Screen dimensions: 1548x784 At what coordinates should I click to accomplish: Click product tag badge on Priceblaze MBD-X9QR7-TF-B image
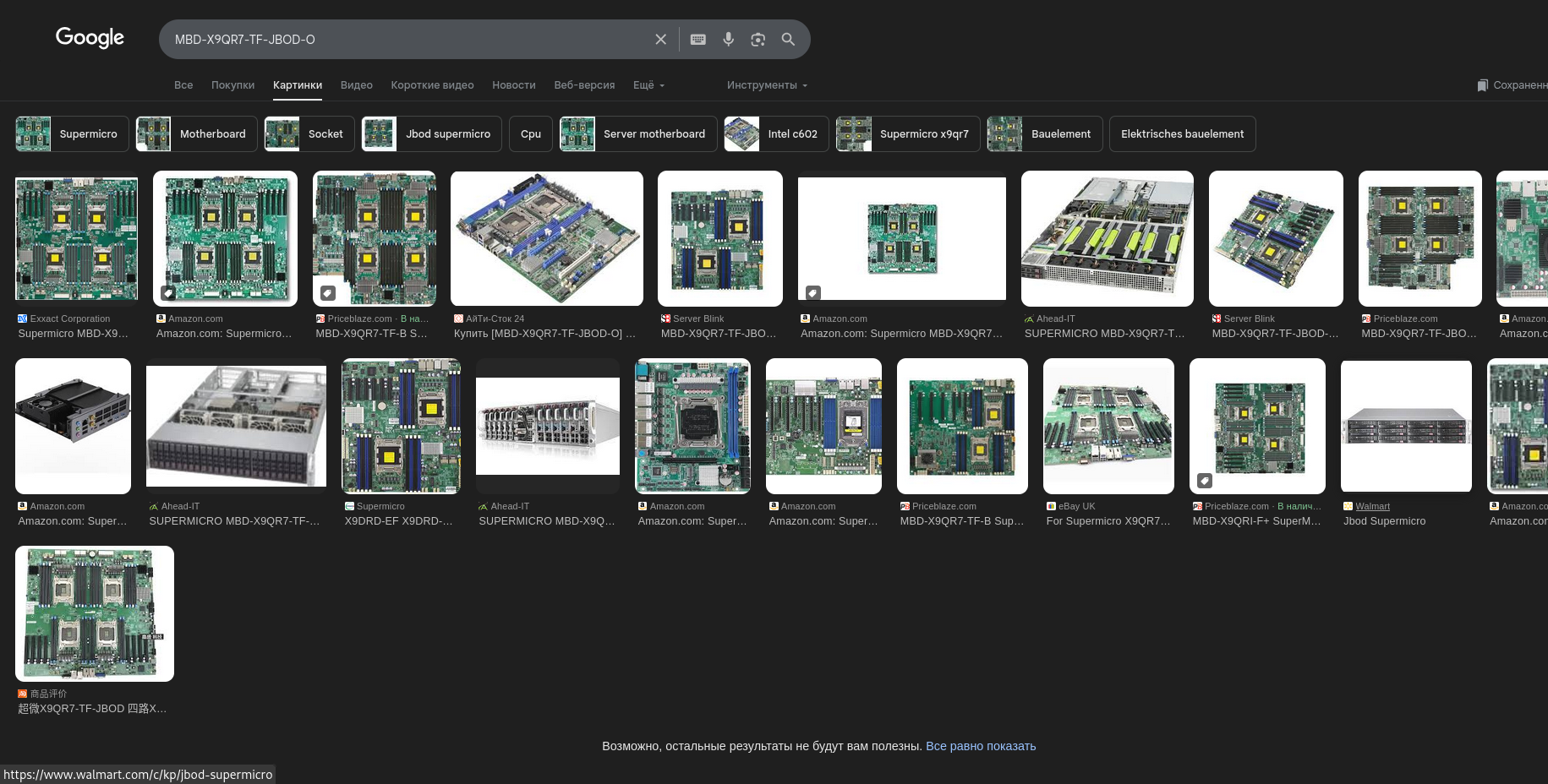pos(328,293)
